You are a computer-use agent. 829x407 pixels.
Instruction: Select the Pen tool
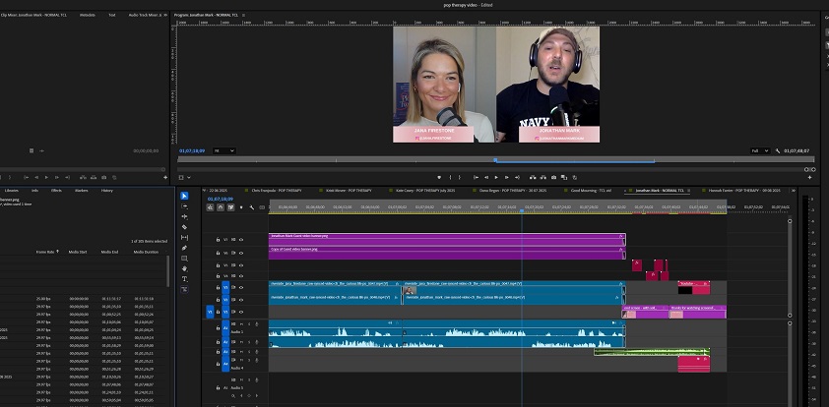pos(184,248)
